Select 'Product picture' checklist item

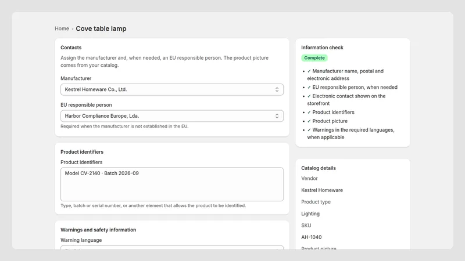(x=327, y=121)
